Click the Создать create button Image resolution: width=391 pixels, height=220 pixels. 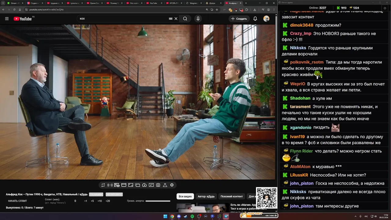pyautogui.click(x=239, y=19)
